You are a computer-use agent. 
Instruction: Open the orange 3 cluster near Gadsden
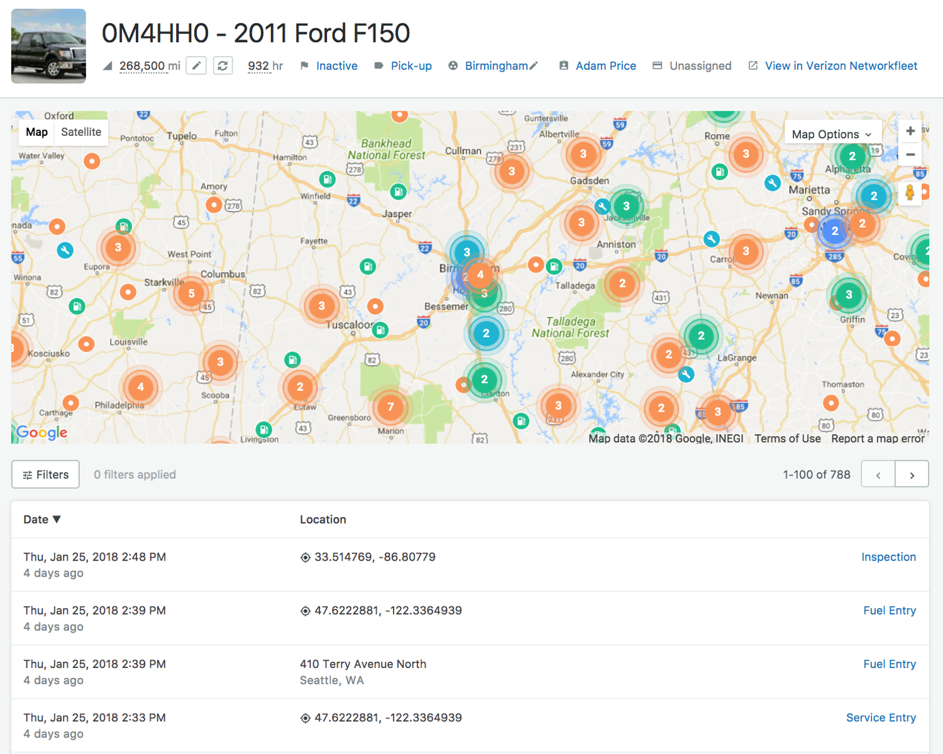coord(583,154)
